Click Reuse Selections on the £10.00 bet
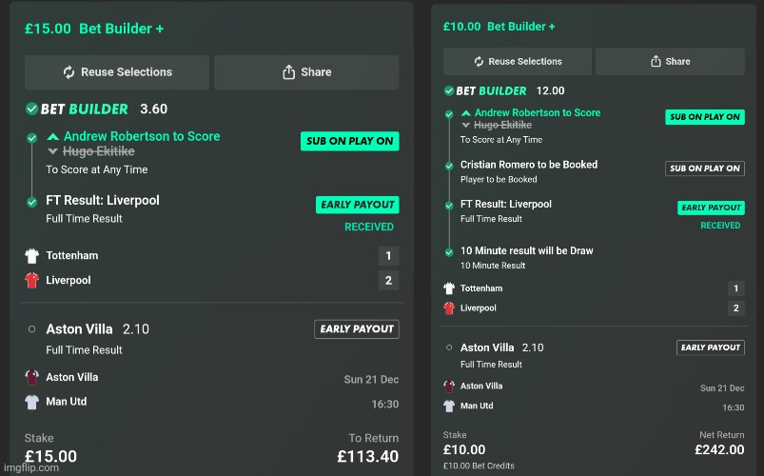The image size is (764, 476). (518, 62)
